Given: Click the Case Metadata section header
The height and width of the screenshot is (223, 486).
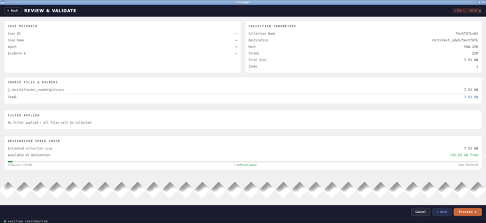Looking at the screenshot, I should coord(22,26).
